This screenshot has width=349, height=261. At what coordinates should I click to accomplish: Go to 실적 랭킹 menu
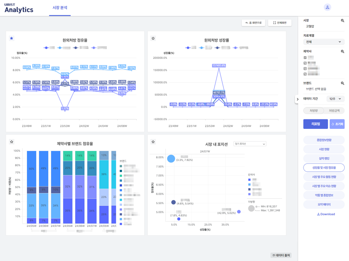(324, 158)
